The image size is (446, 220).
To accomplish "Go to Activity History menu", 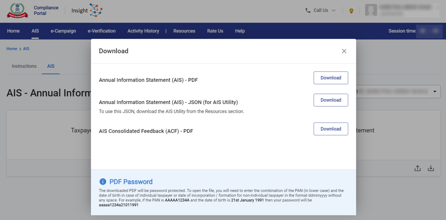I will 143,31.
